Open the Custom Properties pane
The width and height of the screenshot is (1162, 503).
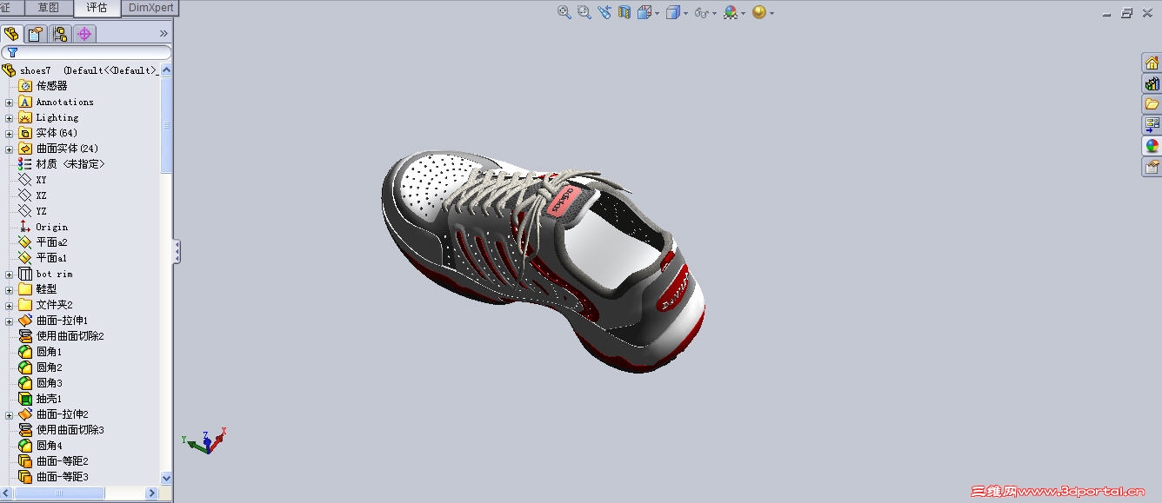(x=1152, y=166)
